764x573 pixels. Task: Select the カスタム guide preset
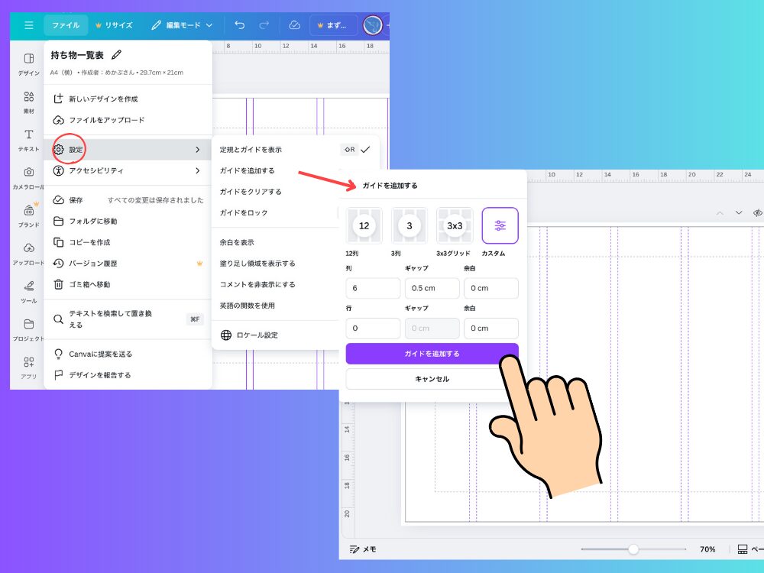pyautogui.click(x=500, y=226)
